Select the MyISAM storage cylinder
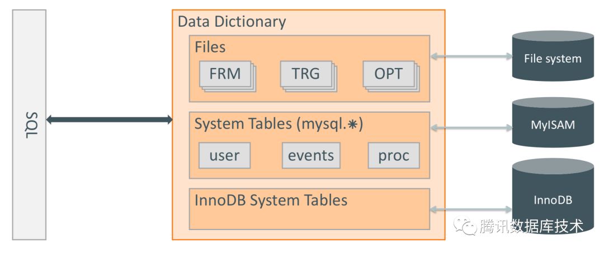Viewport: 604px width, 253px height. click(553, 122)
